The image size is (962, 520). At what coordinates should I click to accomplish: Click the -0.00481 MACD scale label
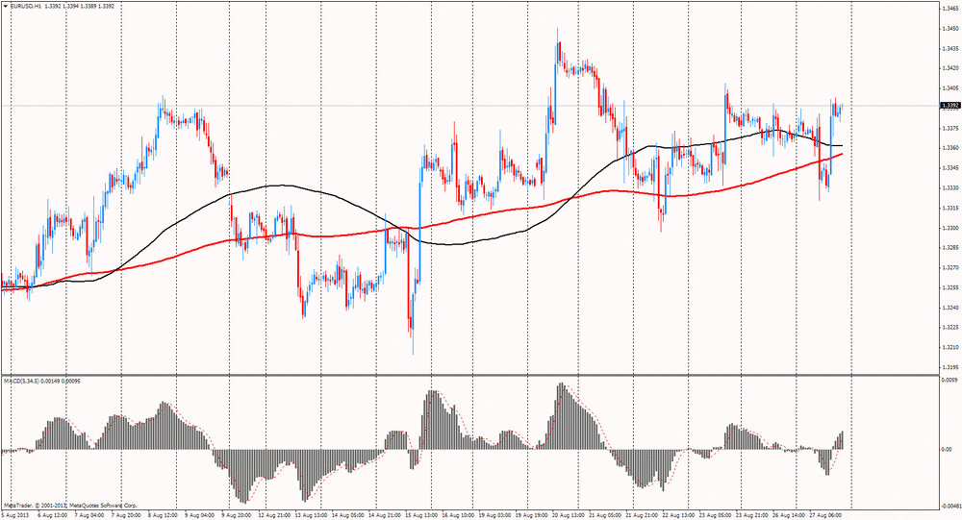(949, 506)
